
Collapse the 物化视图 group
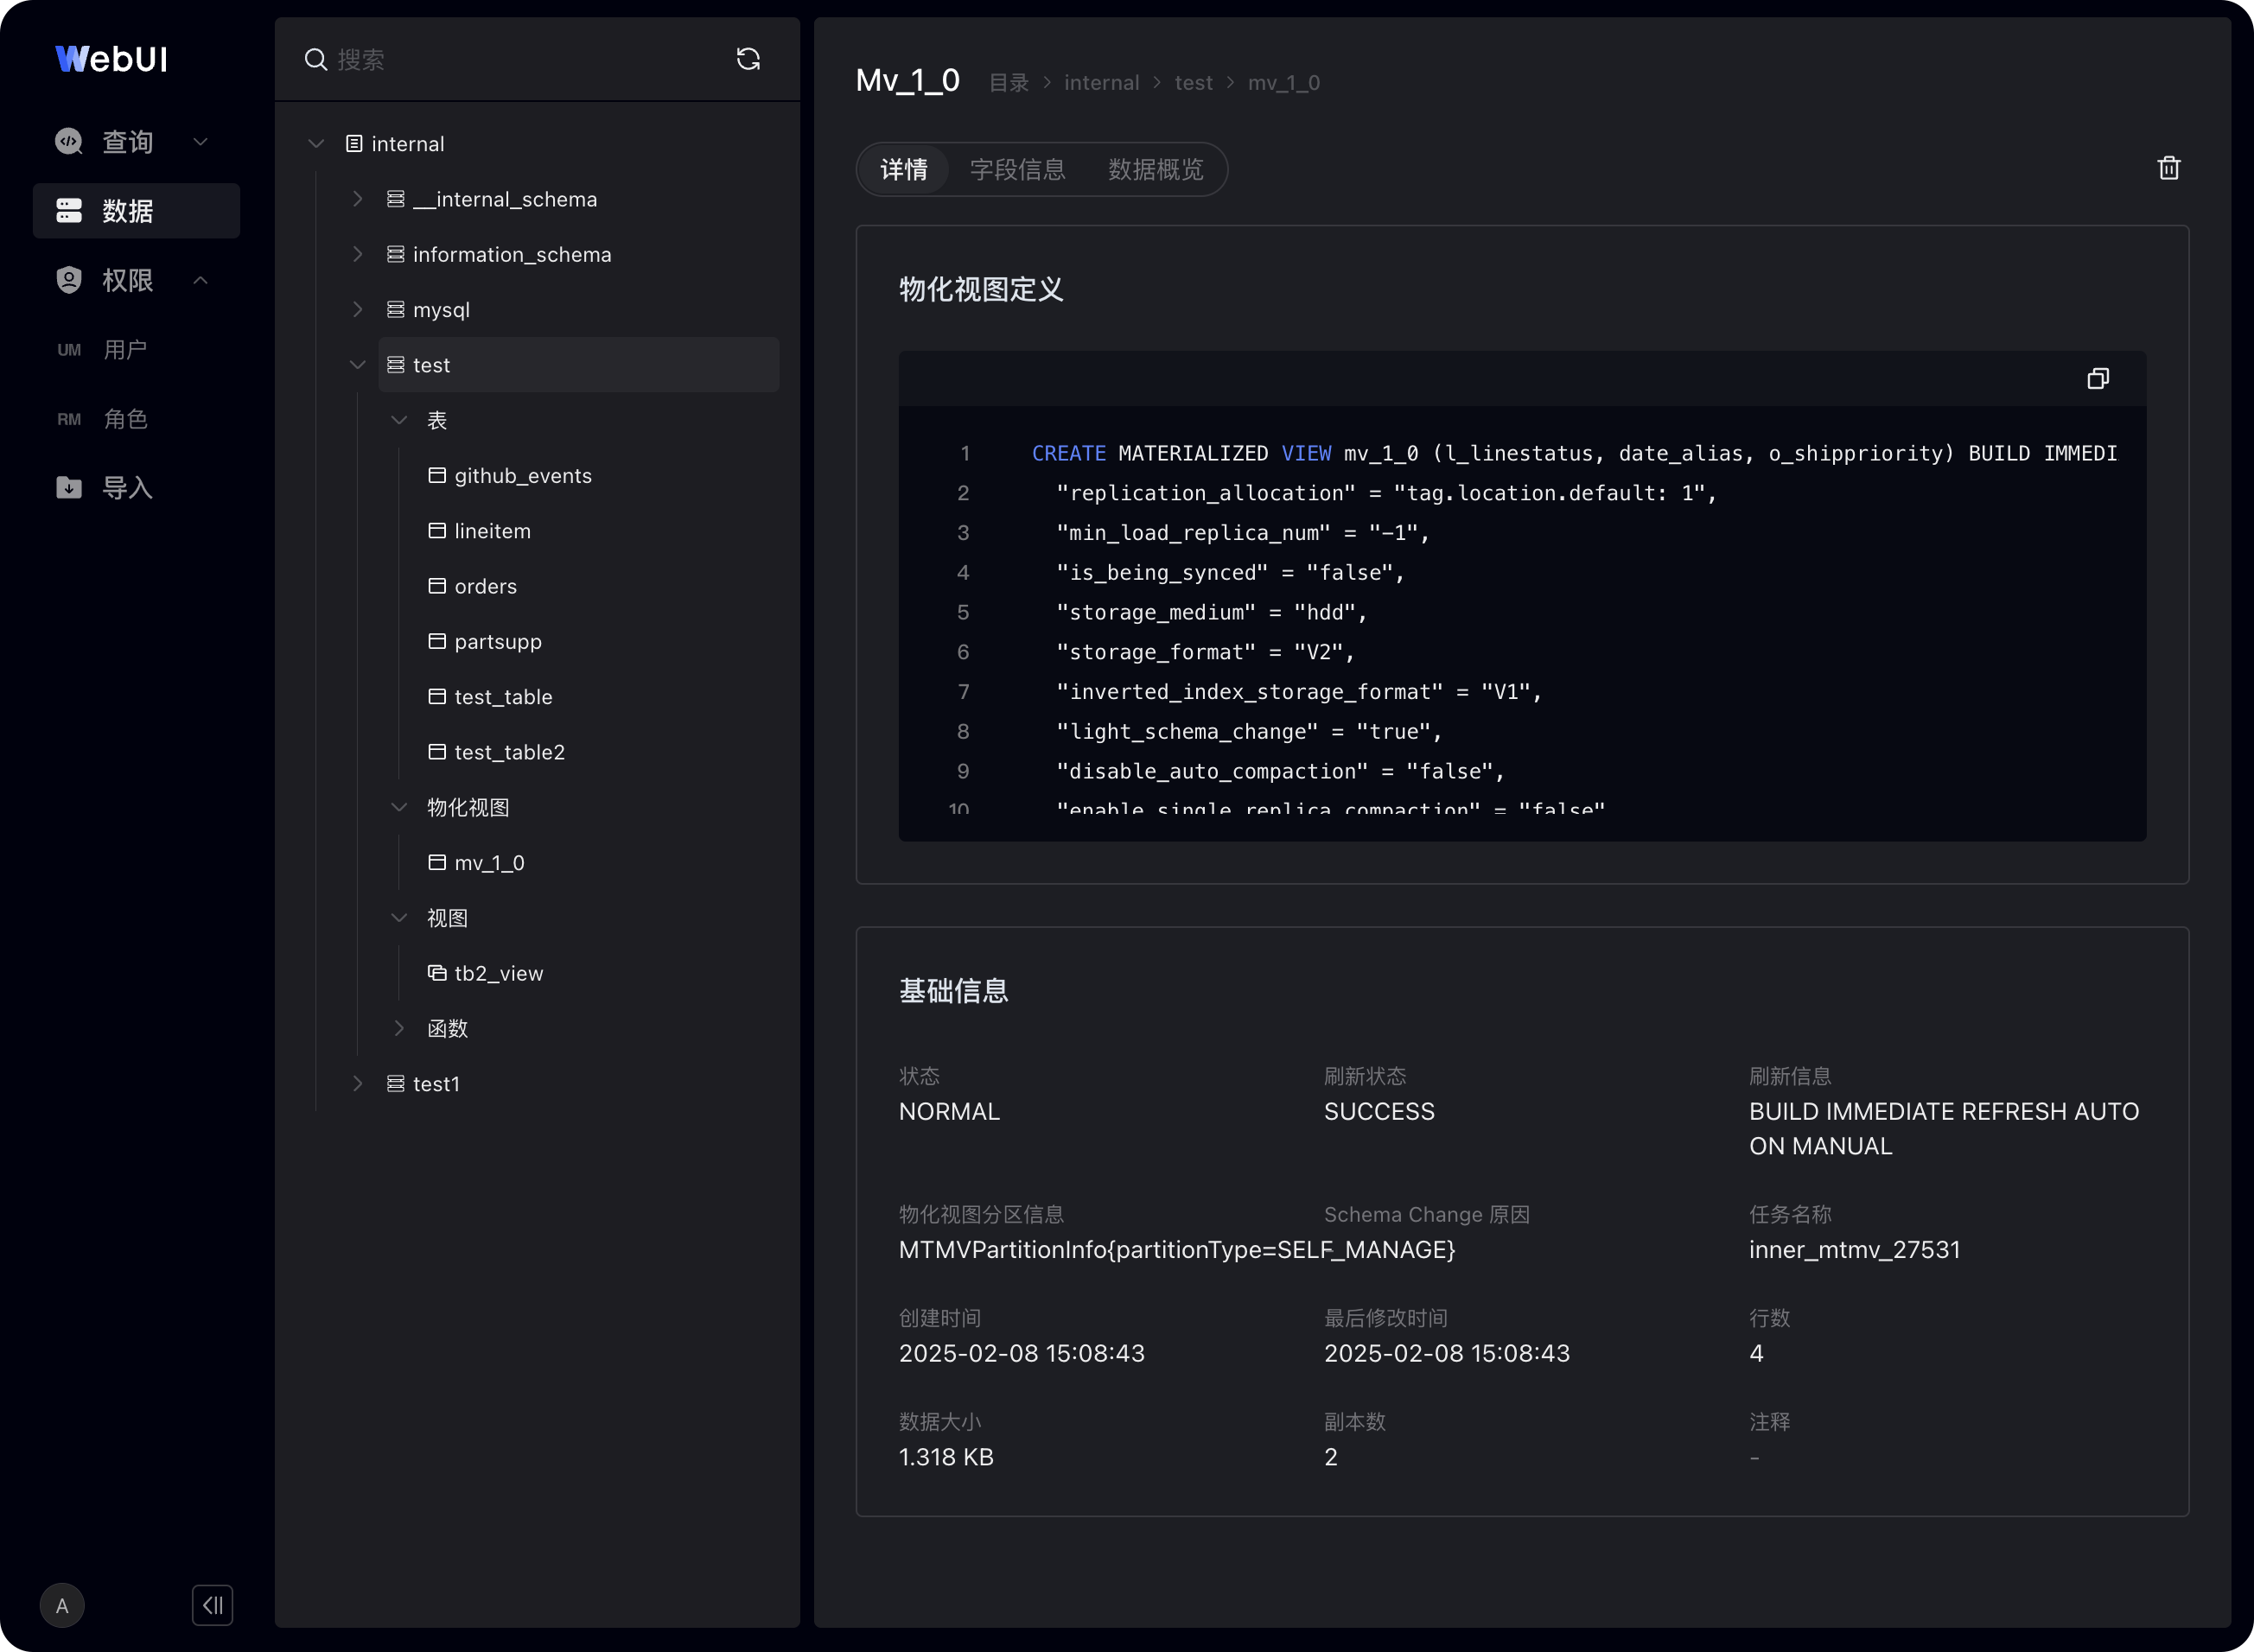(399, 807)
